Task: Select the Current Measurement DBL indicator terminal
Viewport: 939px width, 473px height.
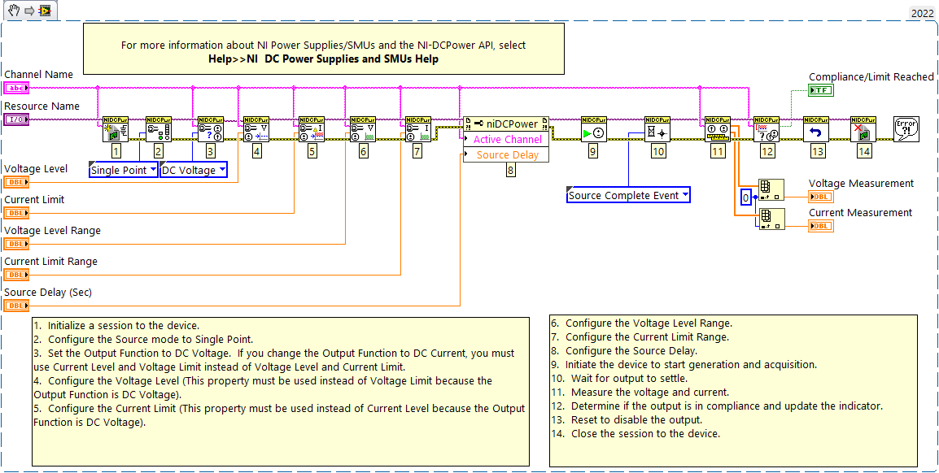Action: (821, 226)
